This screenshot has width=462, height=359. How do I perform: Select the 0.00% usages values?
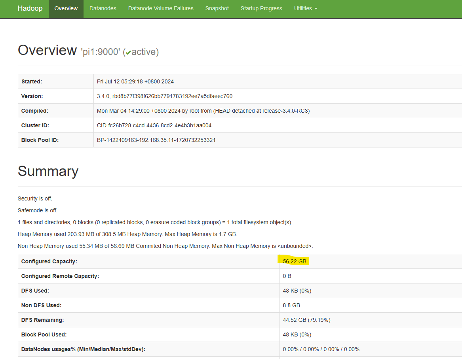[321, 349]
